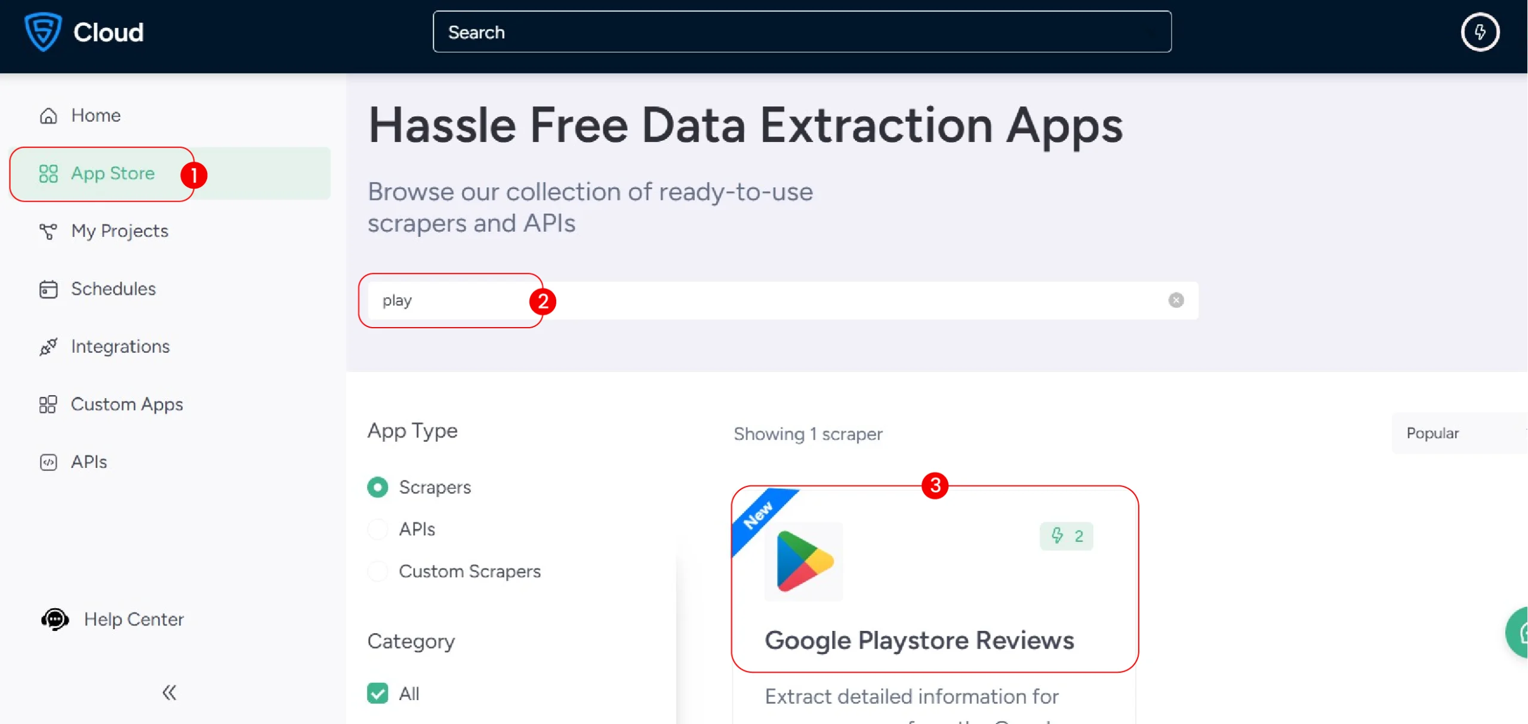Select the Scrapers radio button
The image size is (1528, 724).
click(x=377, y=487)
